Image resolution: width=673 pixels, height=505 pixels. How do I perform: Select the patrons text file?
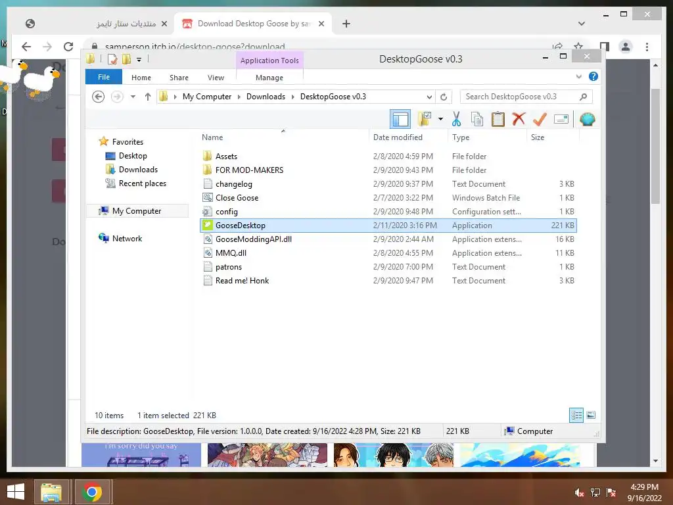(228, 267)
